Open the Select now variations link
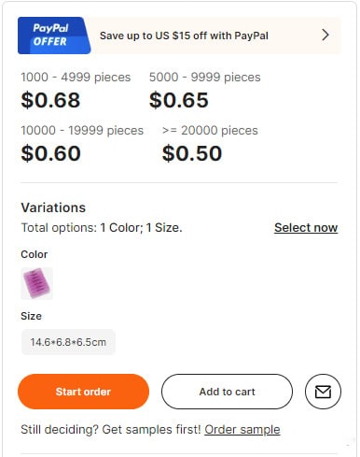360x457 pixels. [x=306, y=228]
